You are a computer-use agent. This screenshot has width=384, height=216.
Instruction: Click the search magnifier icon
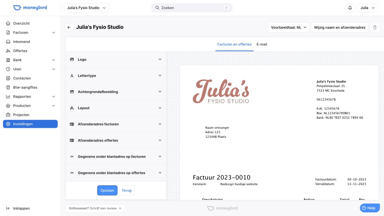point(157,8)
